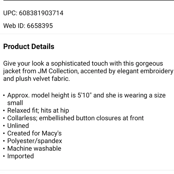Click the bullet dot before 'Imported'
Viewport: 174px width, 174px height.
[4, 156]
